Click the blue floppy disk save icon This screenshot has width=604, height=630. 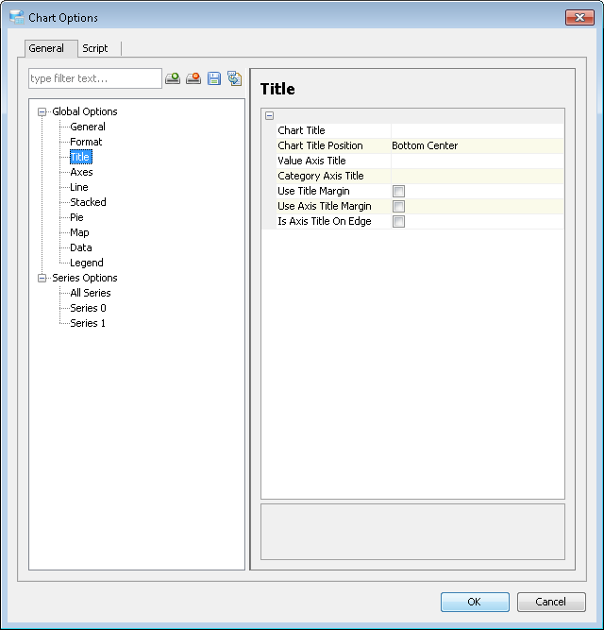(214, 78)
